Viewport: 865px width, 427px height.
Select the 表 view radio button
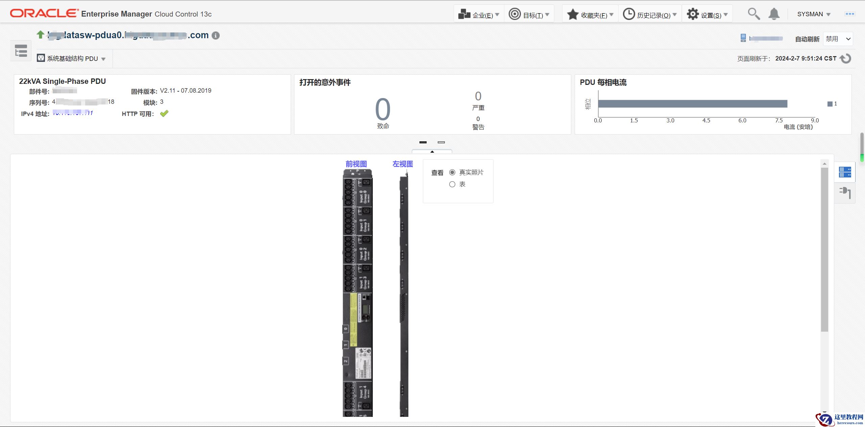pos(452,184)
